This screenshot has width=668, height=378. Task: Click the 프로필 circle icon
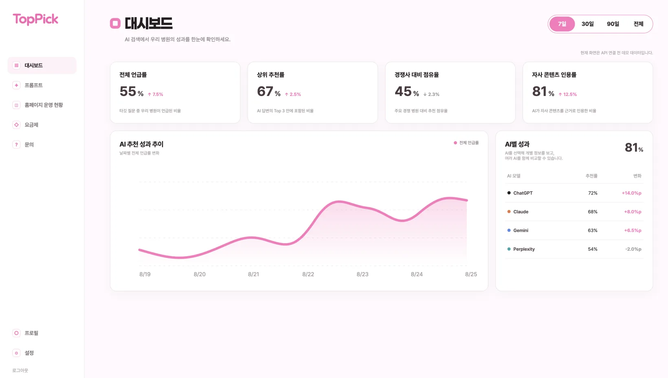(x=16, y=333)
